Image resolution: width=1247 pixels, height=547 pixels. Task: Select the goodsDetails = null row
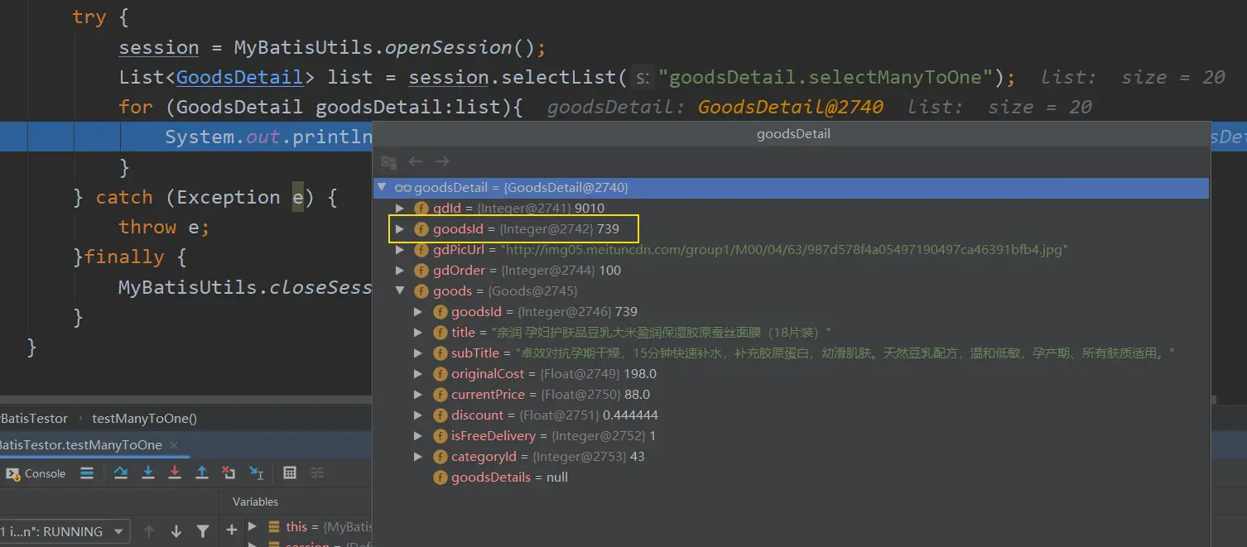click(791, 477)
